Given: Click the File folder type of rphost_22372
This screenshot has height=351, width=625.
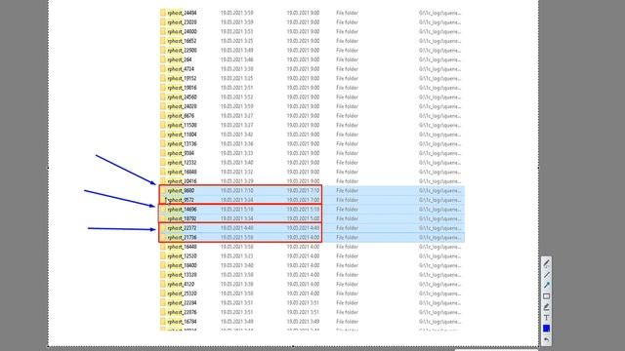Looking at the screenshot, I should point(347,228).
